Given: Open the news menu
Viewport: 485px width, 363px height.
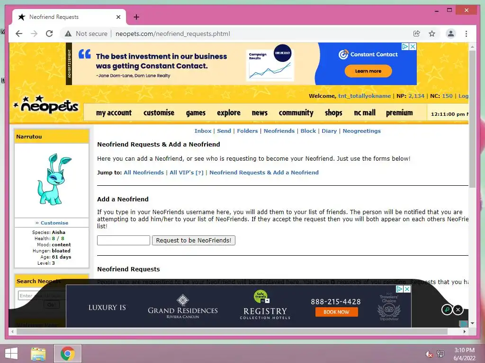Looking at the screenshot, I should [260, 113].
